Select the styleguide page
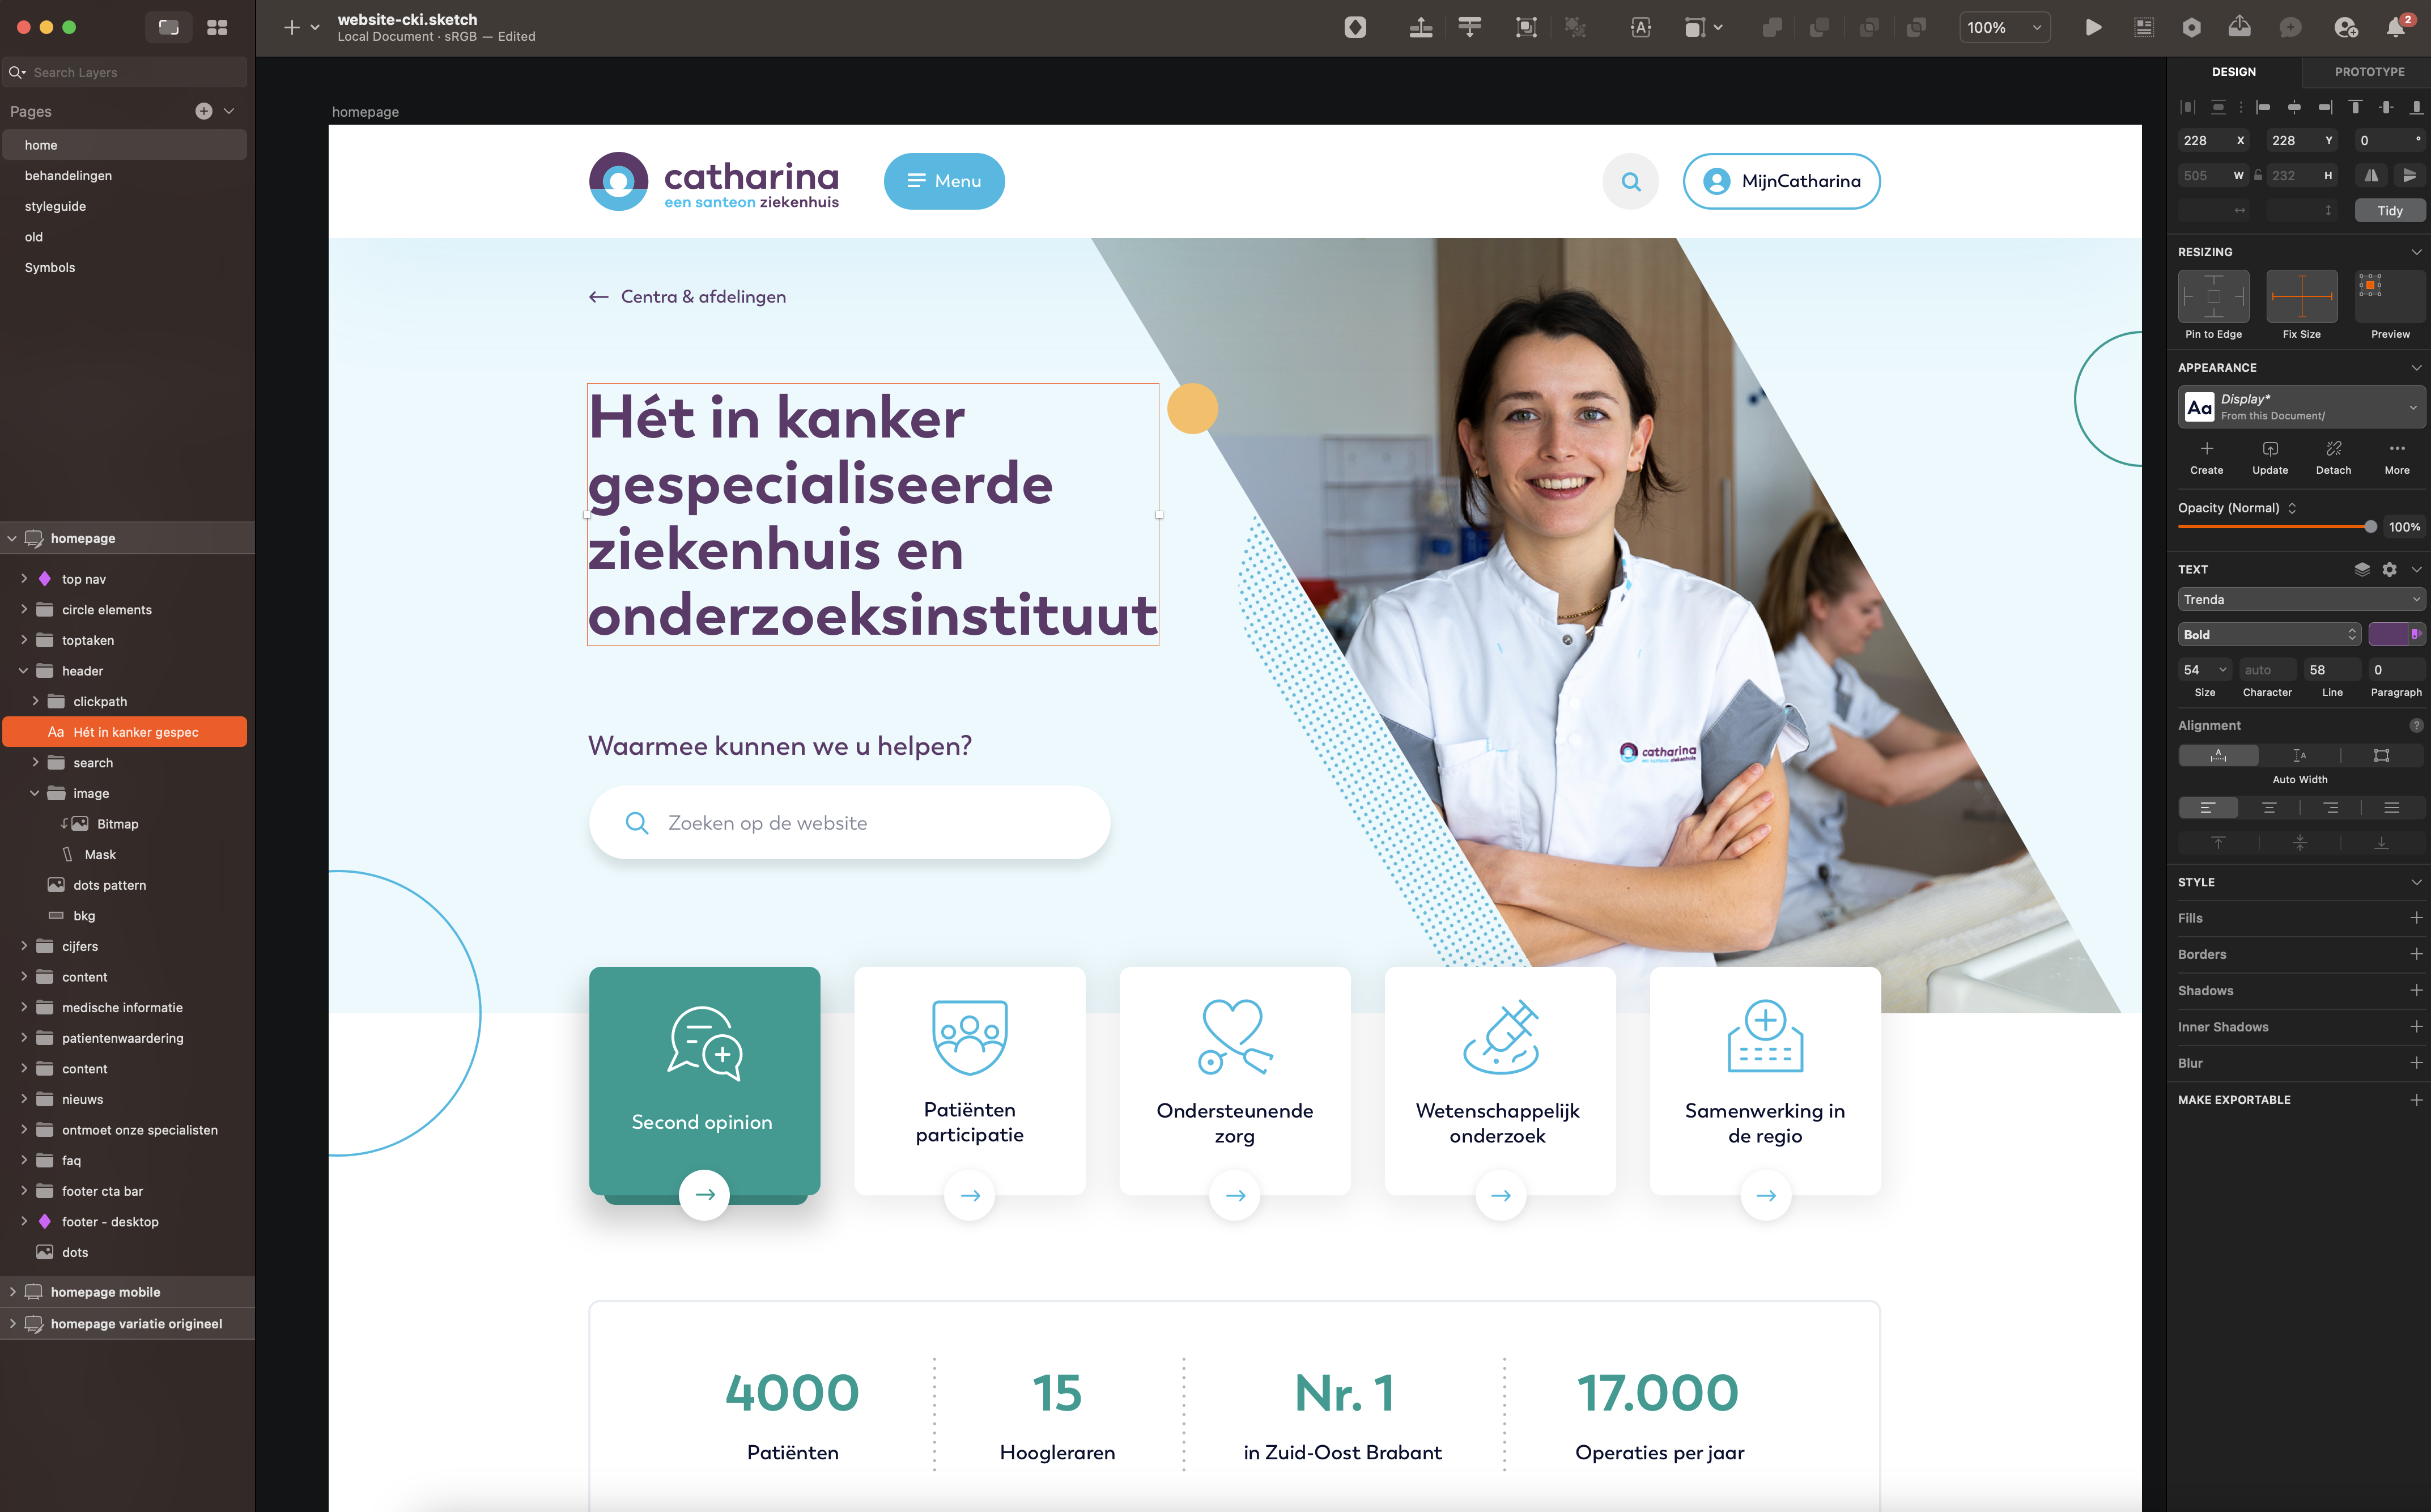This screenshot has height=1512, width=2431. [55, 206]
